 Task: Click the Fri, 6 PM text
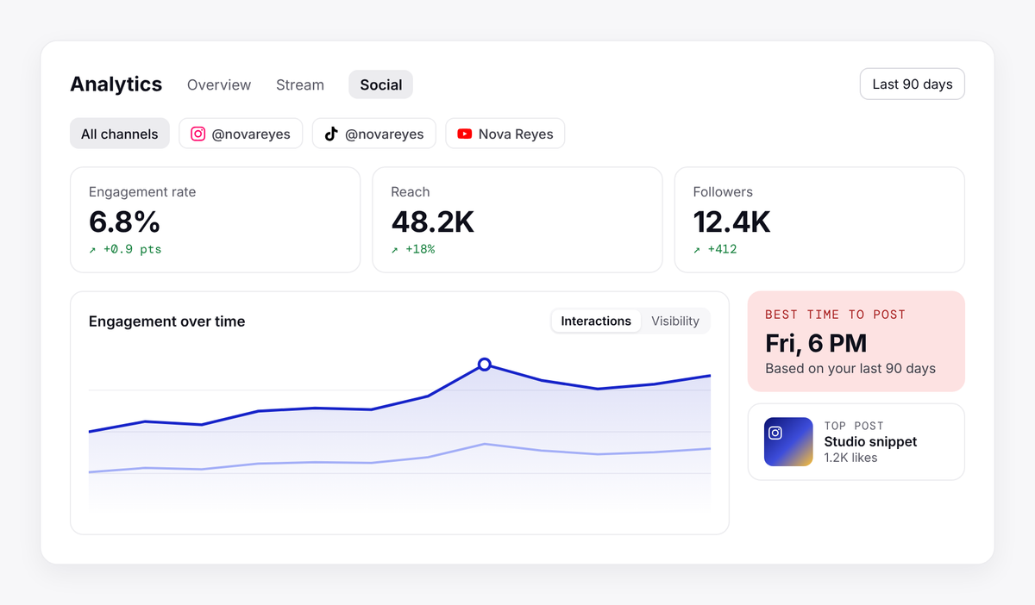pos(816,343)
